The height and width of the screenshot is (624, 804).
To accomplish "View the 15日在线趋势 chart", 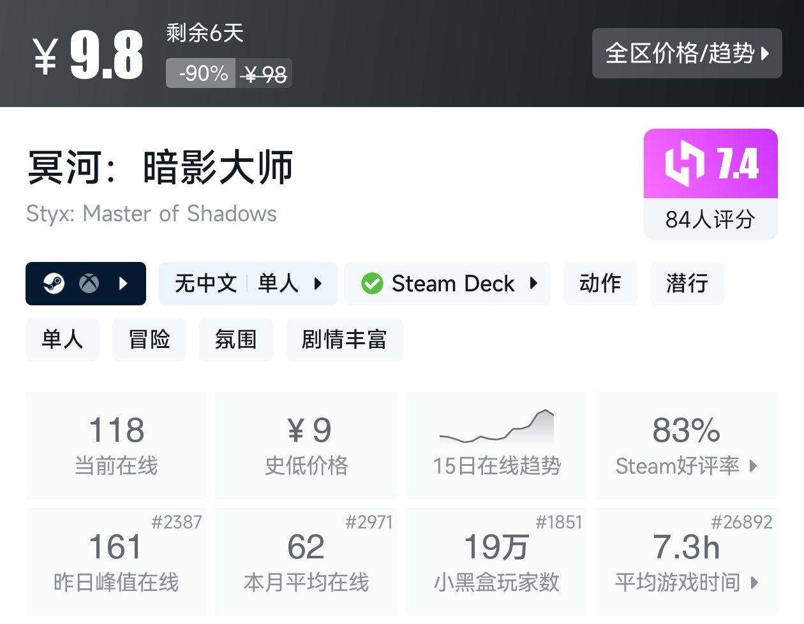I will (x=496, y=445).
